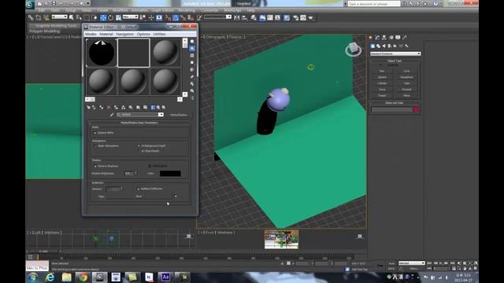Click Sample Type sphere icon in Material Editor
Viewport: 504px width, 283px height.
coord(192,42)
